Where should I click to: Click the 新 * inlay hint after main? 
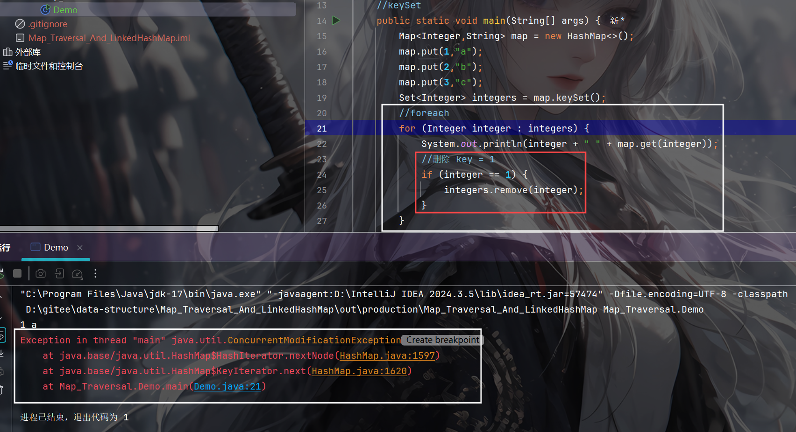coord(617,21)
